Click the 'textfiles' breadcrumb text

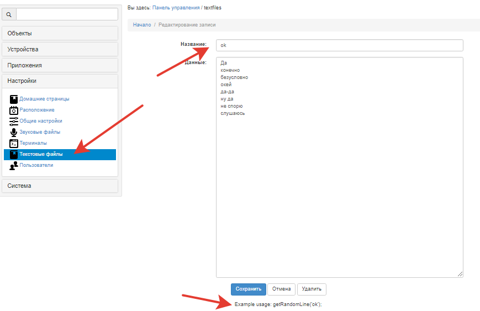tap(213, 8)
